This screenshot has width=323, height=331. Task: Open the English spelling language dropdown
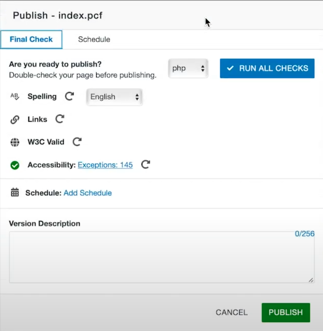pyautogui.click(x=114, y=97)
